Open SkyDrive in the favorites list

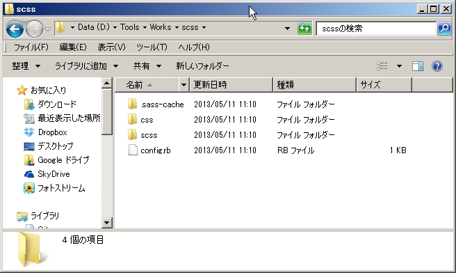tap(47, 174)
